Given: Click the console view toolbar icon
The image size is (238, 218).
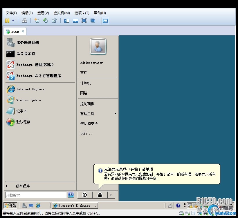Looking at the screenshot, I should click(x=105, y=21).
